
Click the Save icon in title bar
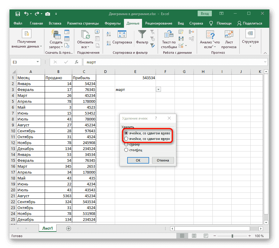coord(18,14)
